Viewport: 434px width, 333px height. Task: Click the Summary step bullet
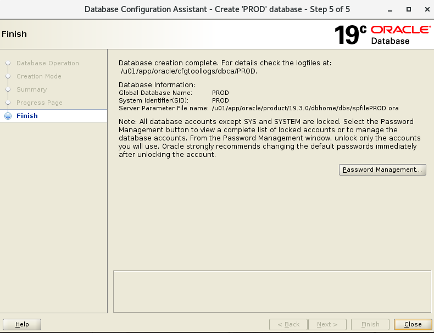pos(8,89)
